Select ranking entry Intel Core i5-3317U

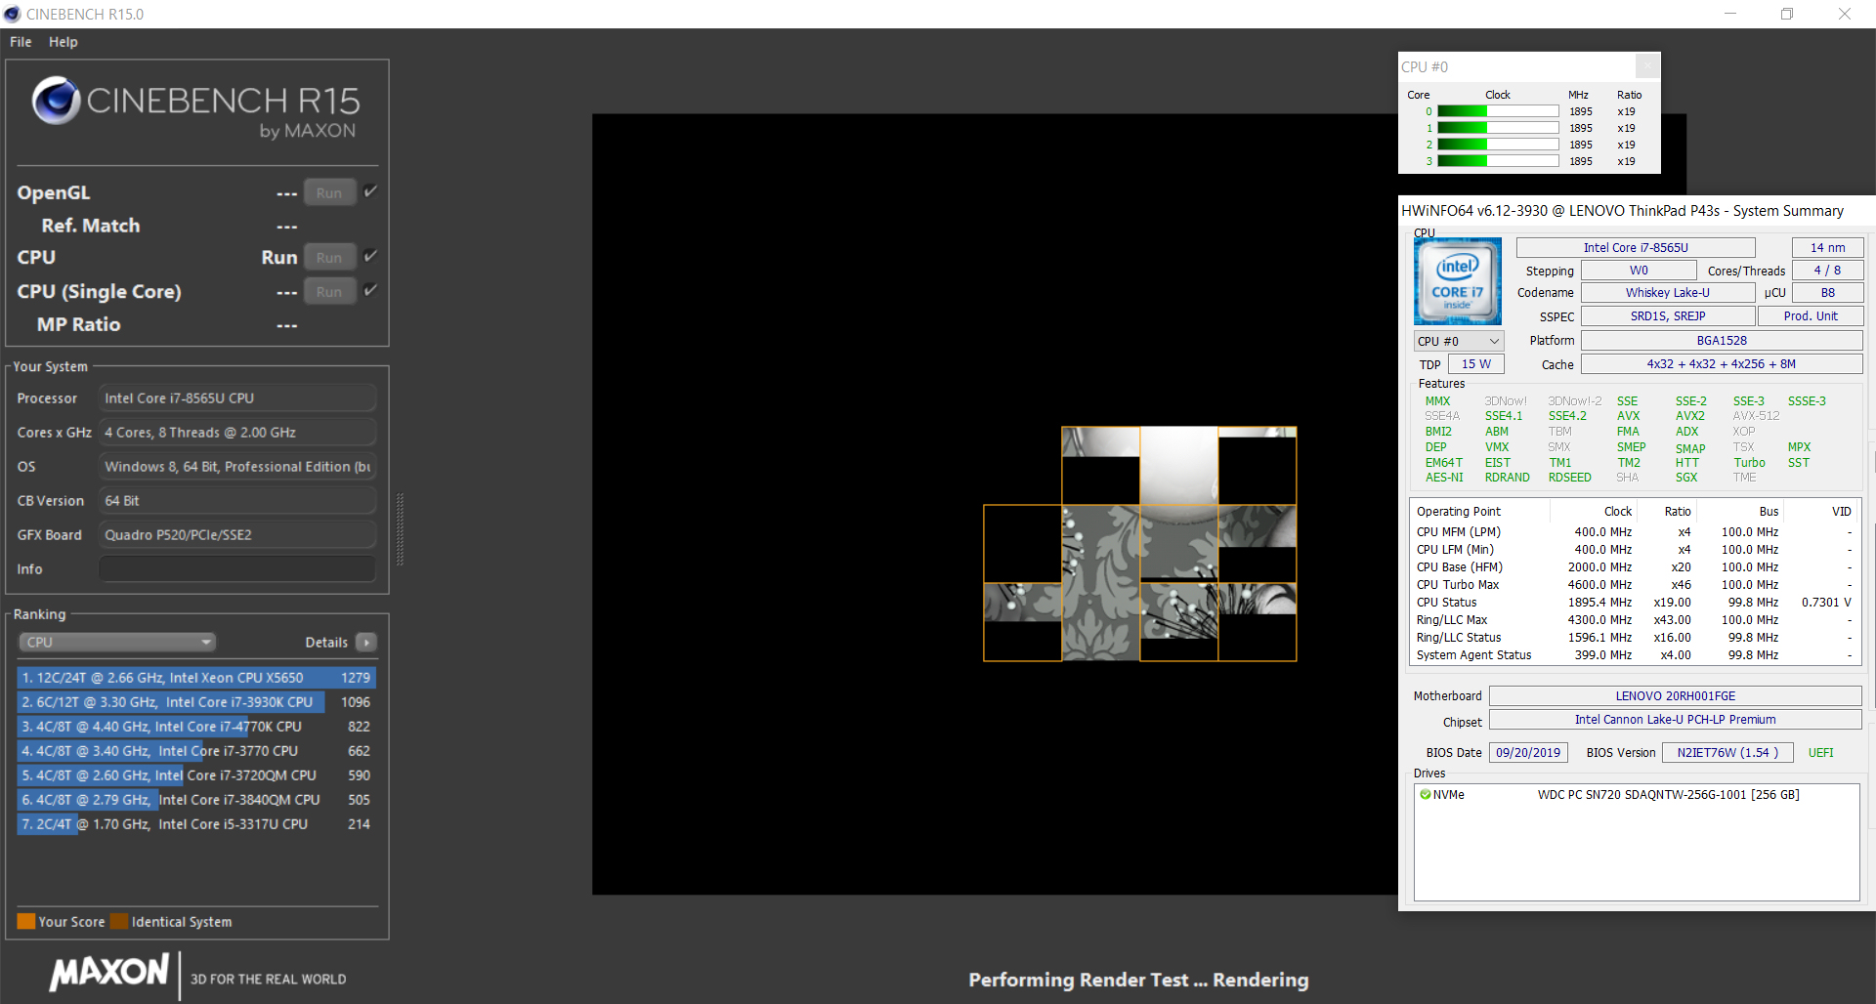(196, 824)
